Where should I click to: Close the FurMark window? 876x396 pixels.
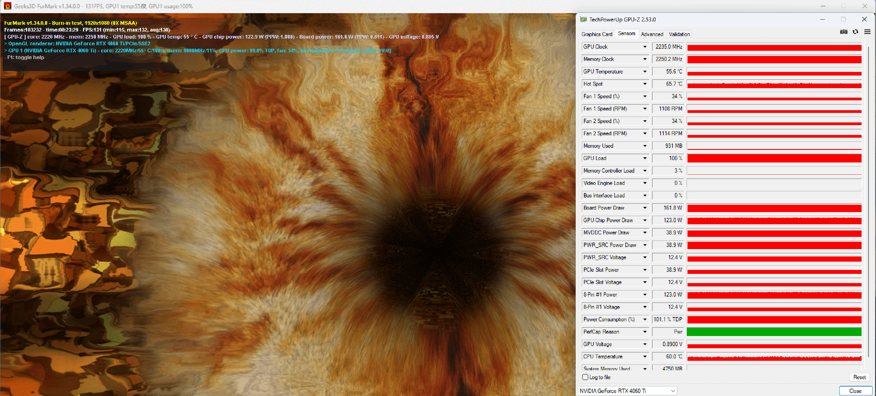864,6
